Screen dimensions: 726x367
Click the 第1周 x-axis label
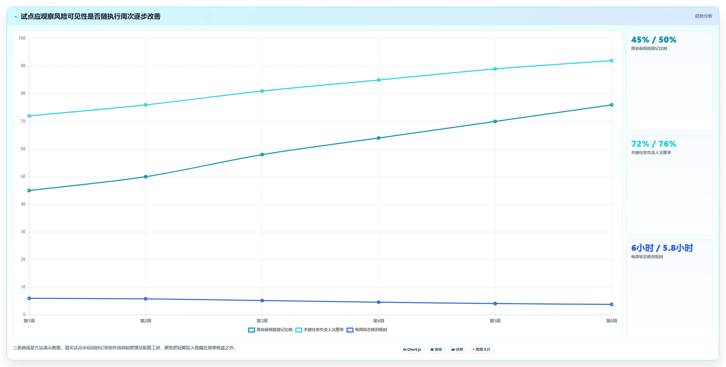(29, 321)
